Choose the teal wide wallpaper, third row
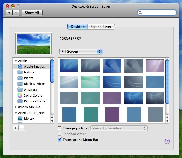182x158 pixels. coord(90,98)
